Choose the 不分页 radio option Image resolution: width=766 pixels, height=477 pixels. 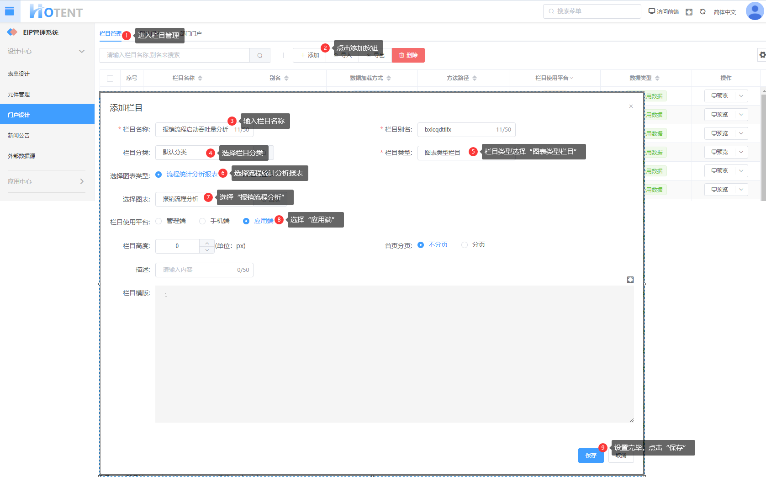pos(421,245)
